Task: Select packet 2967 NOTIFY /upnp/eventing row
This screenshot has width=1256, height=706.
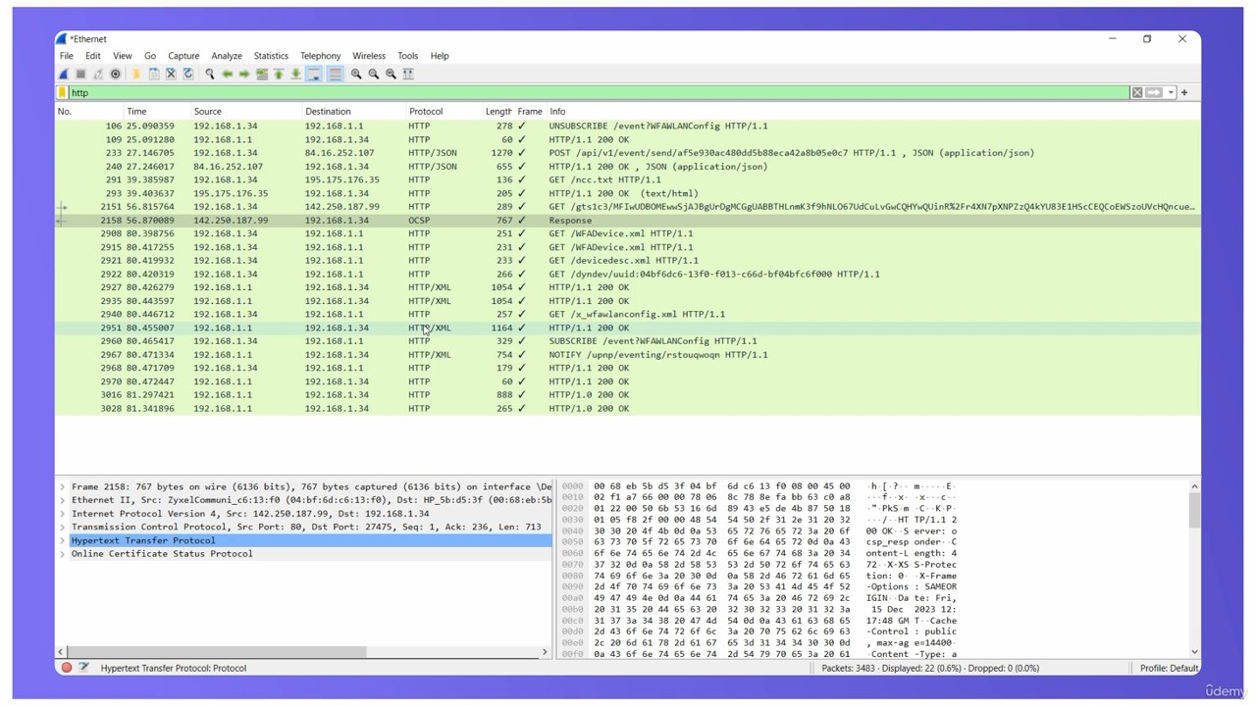Action: point(628,355)
